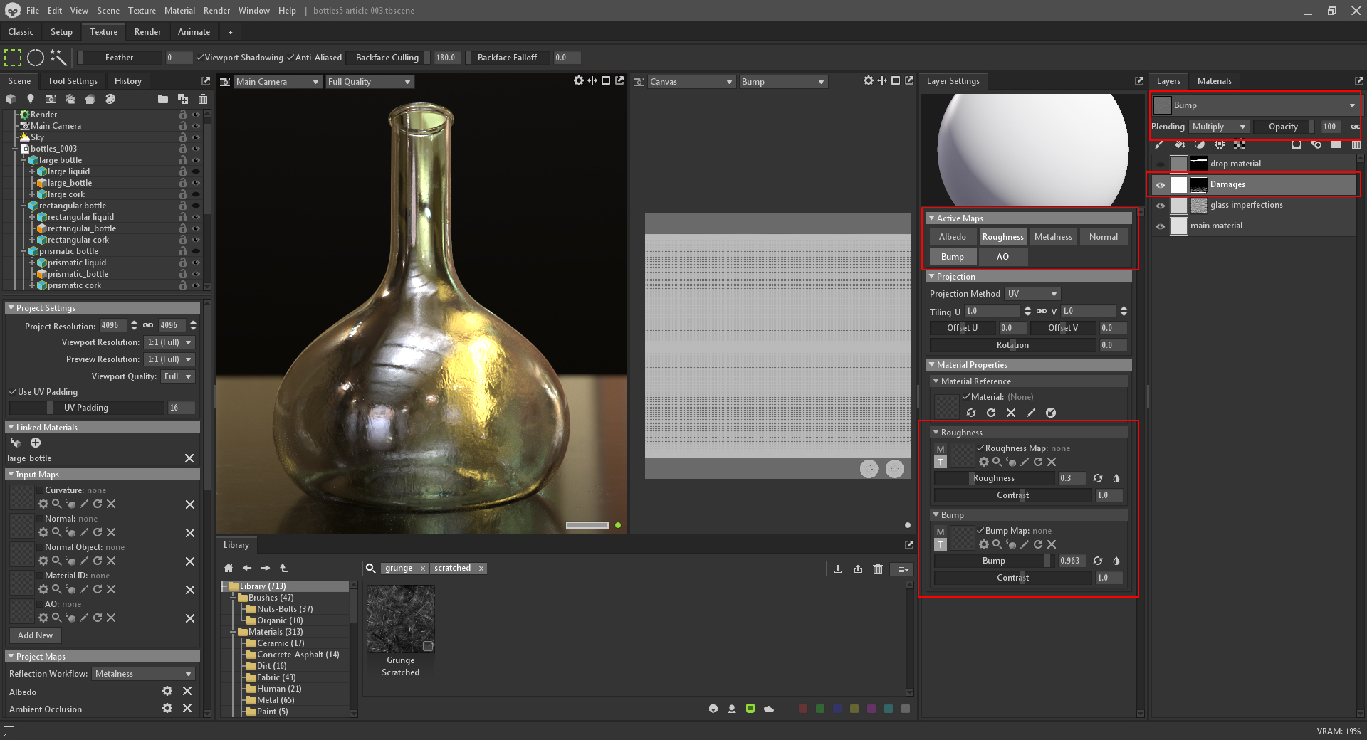
Task: Enable the Normal active map button
Action: 1103,237
